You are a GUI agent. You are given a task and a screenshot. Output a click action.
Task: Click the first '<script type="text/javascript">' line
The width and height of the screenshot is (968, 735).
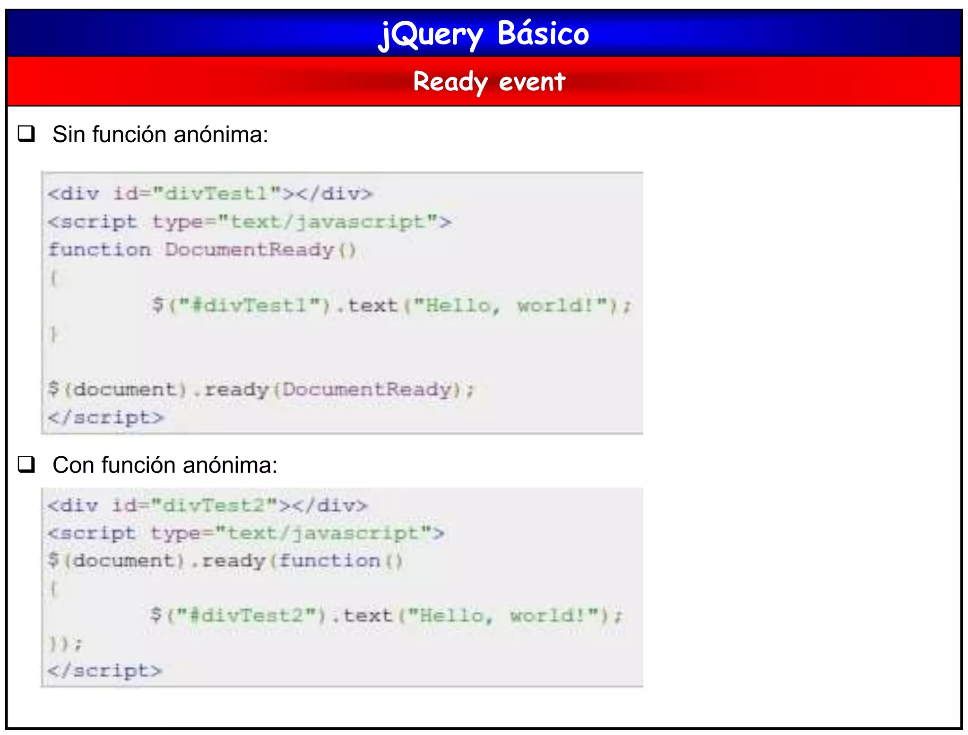[250, 222]
